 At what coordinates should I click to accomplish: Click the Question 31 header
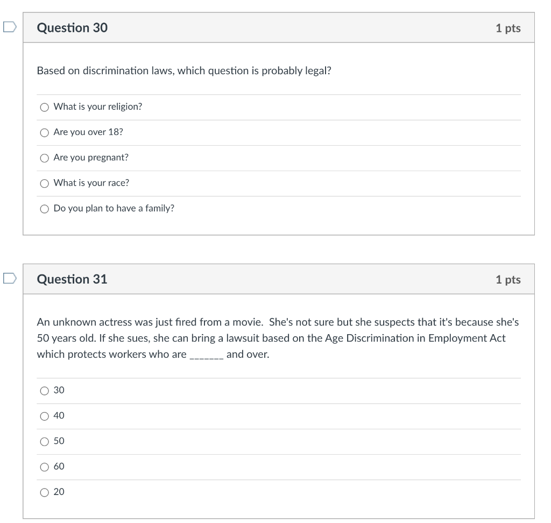73,279
